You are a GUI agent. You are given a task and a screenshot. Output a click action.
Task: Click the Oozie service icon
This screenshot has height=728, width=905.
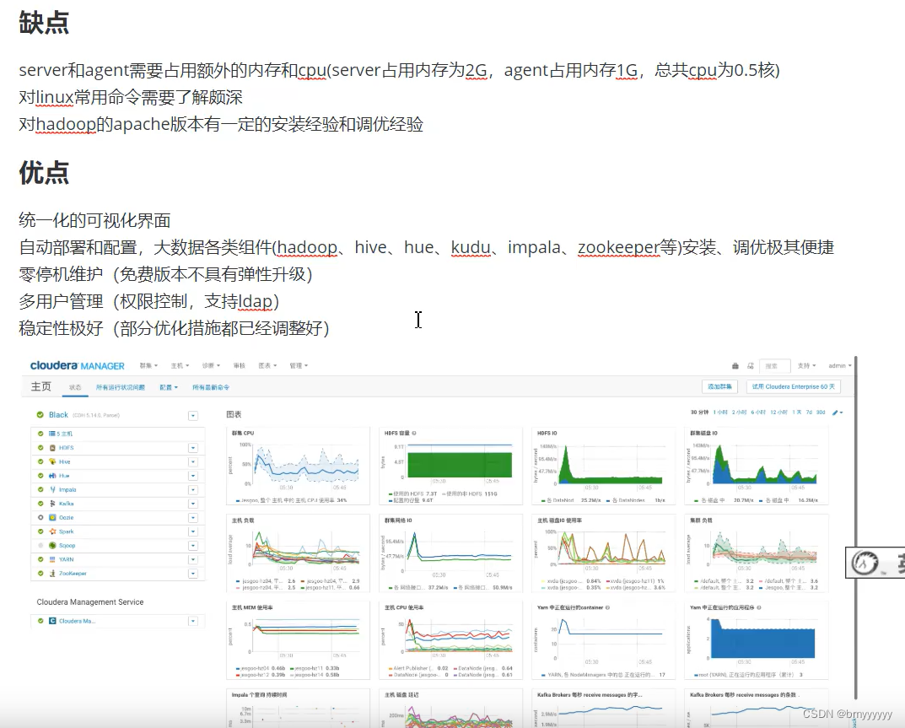pos(52,518)
